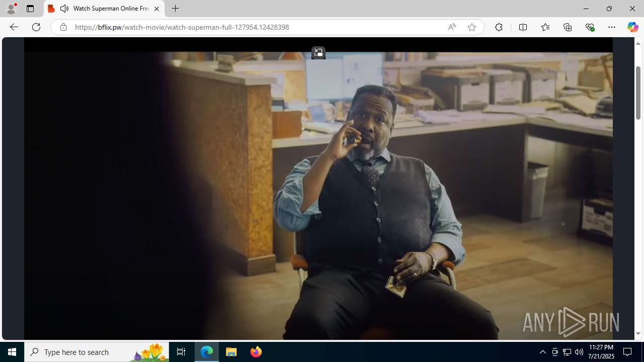The height and width of the screenshot is (362, 644).
Task: Open Favorites list icon
Action: click(545, 27)
